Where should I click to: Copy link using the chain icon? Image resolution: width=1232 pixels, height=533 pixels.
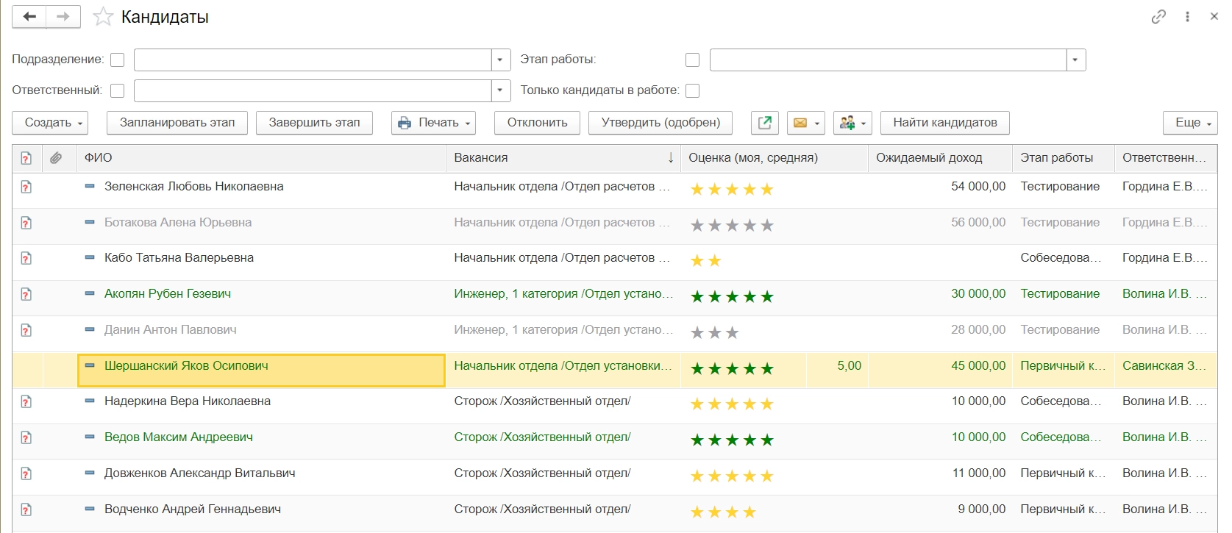1158,17
